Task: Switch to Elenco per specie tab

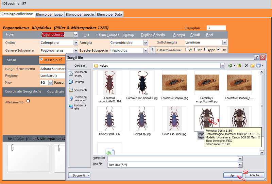Action: [80, 14]
